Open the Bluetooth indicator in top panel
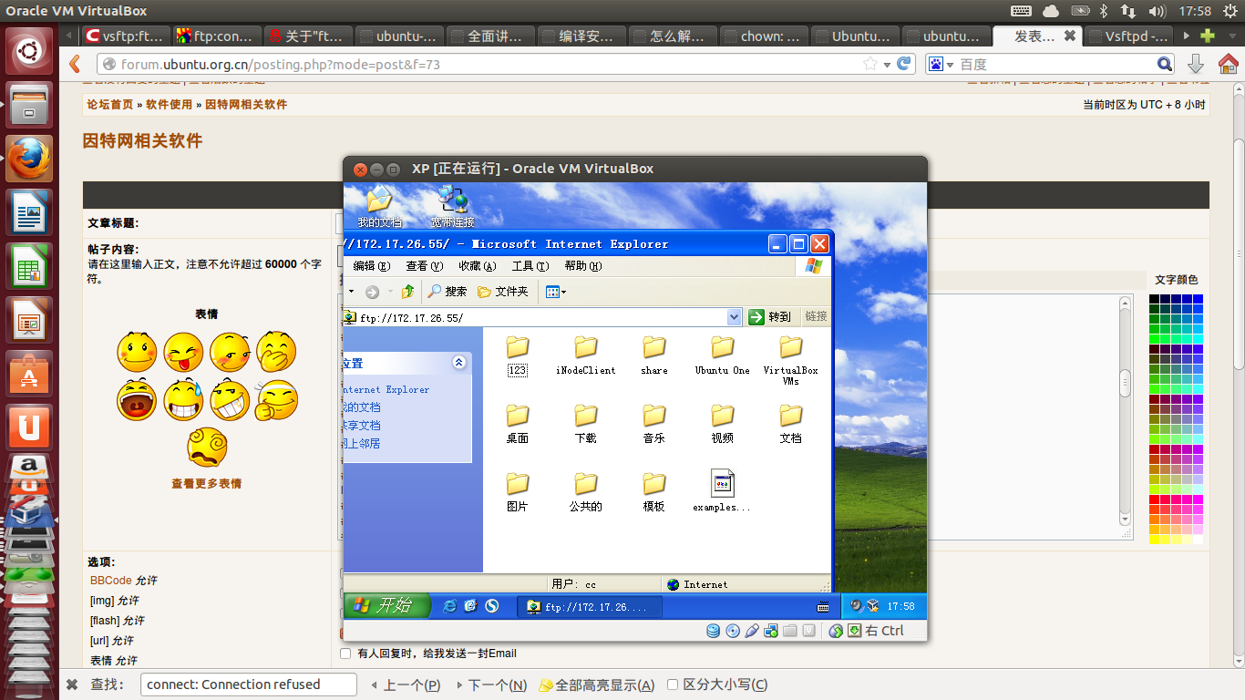Viewport: 1245px width, 700px height. click(x=1102, y=11)
